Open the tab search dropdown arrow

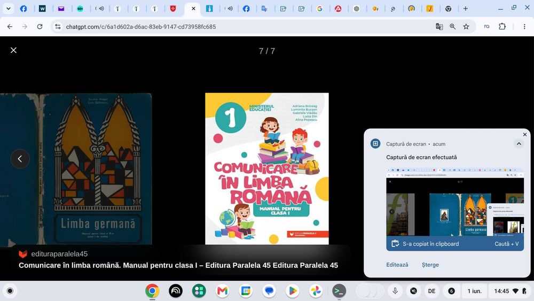(x=8, y=9)
